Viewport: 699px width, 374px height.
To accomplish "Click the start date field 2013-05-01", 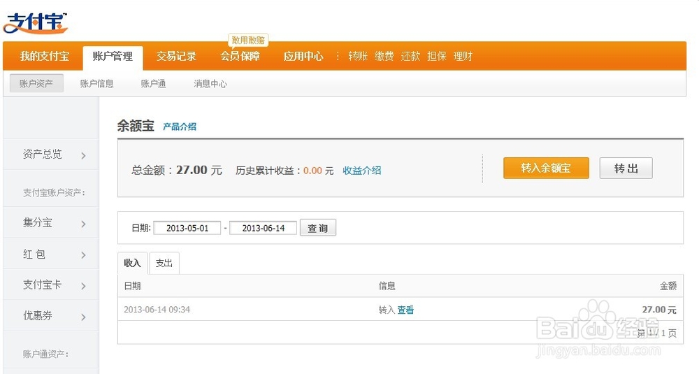I will pos(187,228).
